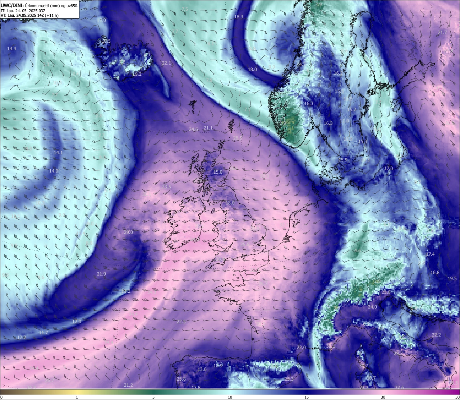
Task: Click the 29.7 value over Adriatic
Action: click(x=398, y=353)
